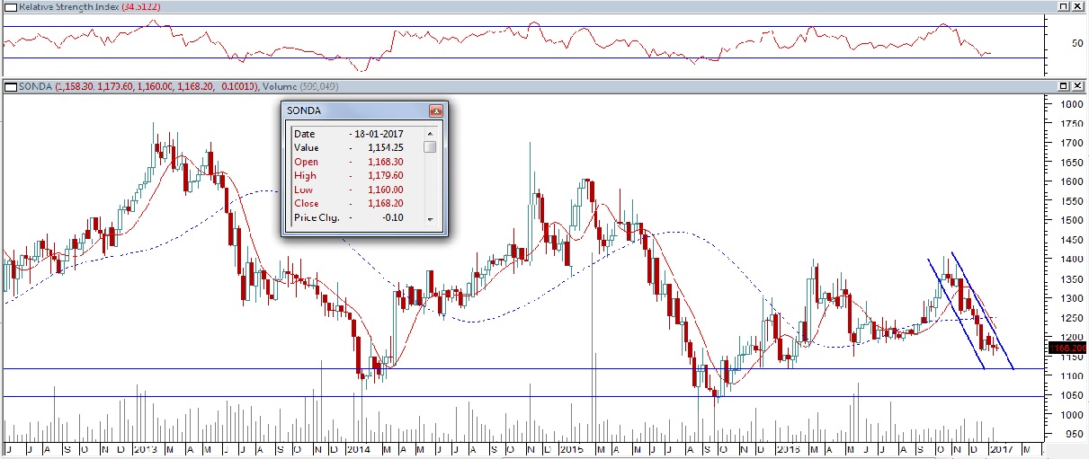Close the Relative Strength Index panel

1077,6
